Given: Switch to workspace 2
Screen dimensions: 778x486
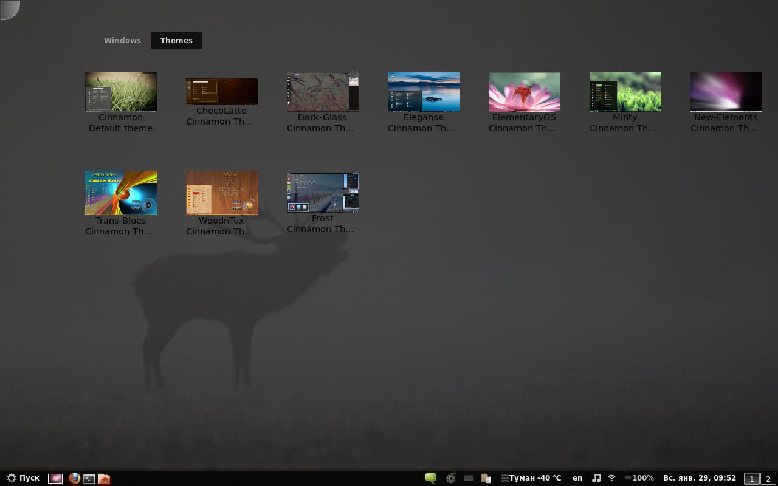Looking at the screenshot, I should point(768,479).
